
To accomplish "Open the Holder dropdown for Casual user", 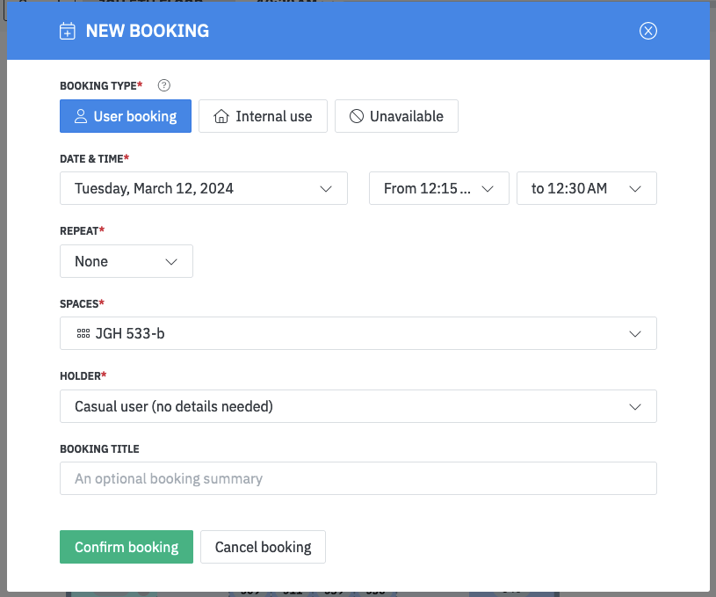I will coord(358,406).
